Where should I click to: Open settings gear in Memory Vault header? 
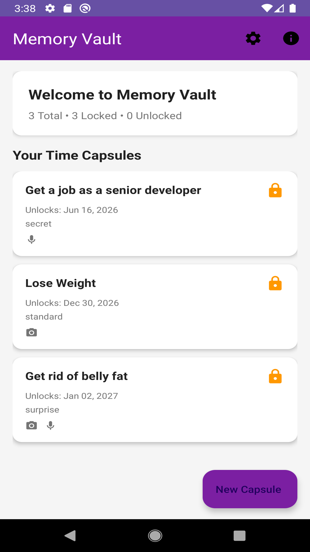coord(253,39)
